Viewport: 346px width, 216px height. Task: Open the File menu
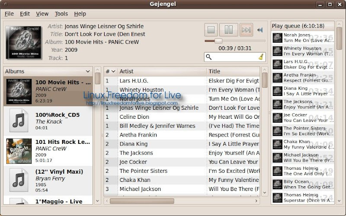click(9, 14)
